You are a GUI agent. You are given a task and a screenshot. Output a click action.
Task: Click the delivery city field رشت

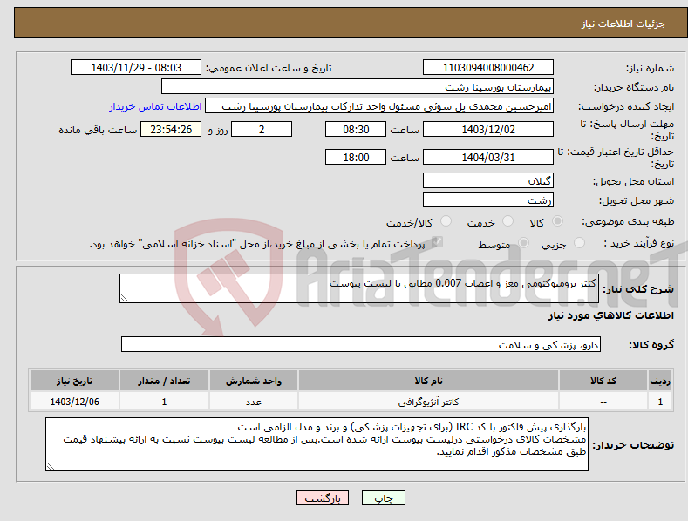488,200
